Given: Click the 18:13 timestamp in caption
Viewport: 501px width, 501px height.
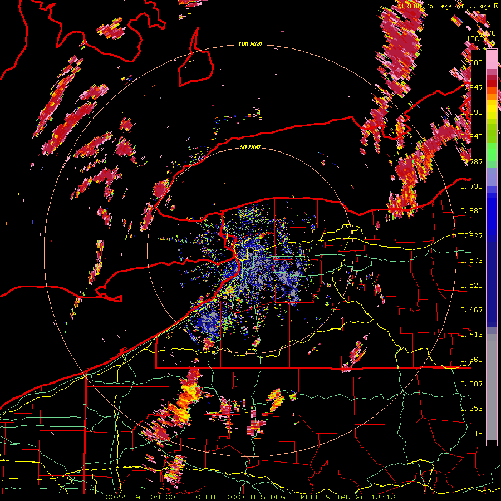Looking at the screenshot, I should point(383,497).
